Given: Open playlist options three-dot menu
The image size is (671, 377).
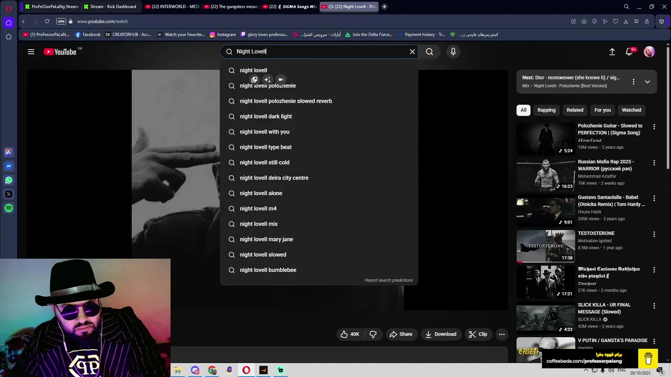Looking at the screenshot, I should coord(633,82).
